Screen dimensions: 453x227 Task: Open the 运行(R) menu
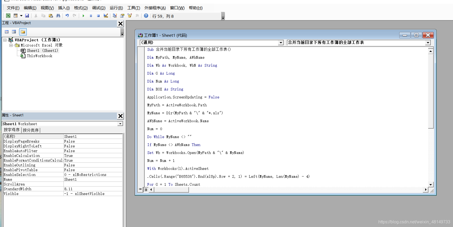pos(116,8)
